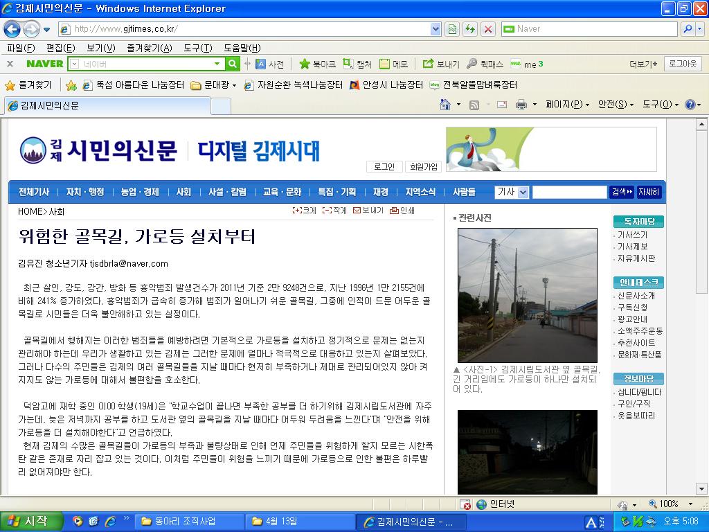Viewport: 709px width, 532px height.
Task: Click the Naver toolbar 캡처 capture tool
Action: (x=357, y=64)
